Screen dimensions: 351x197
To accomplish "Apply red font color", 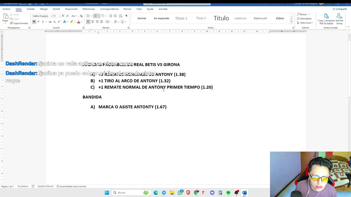I will 78,22.
